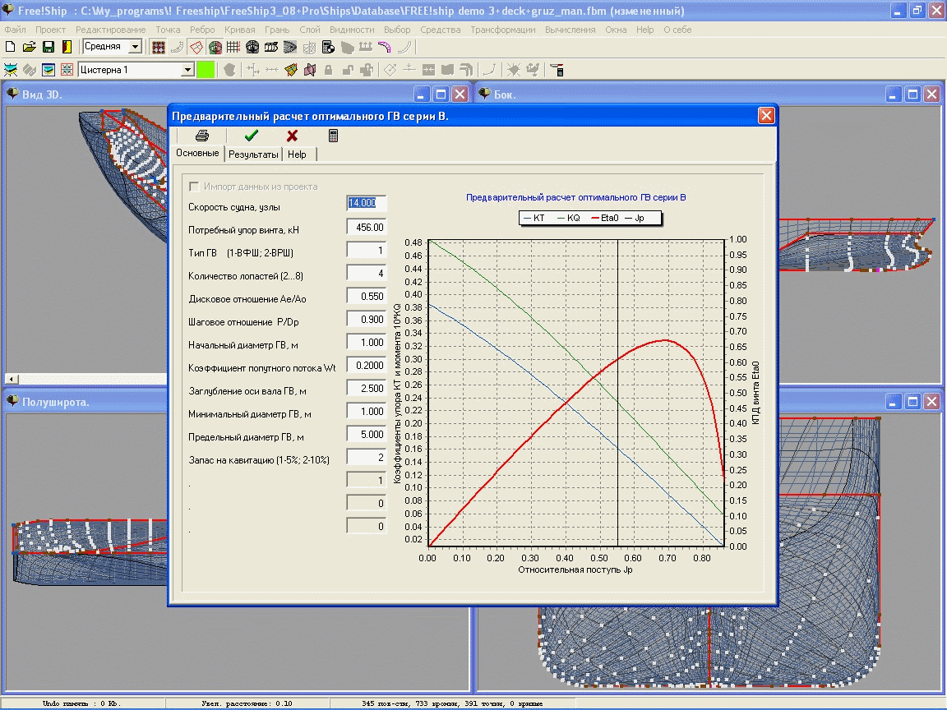Screen dimensions: 947x710
Task: Click the red arrows collapse icon
Action: pos(67,70)
